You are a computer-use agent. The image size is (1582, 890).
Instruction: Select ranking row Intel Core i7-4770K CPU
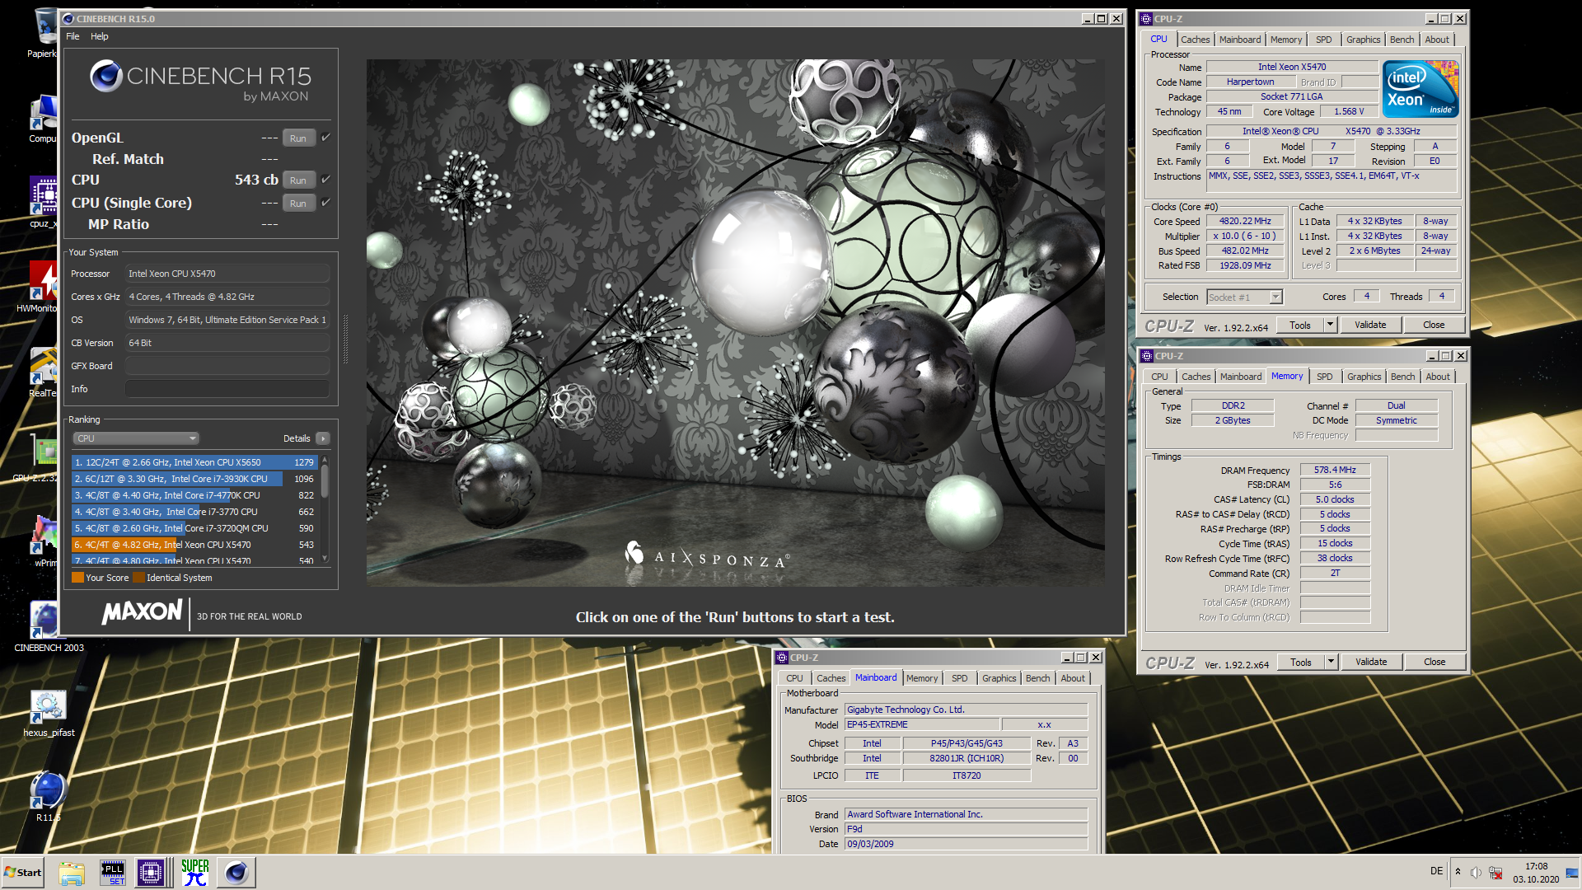pos(194,495)
